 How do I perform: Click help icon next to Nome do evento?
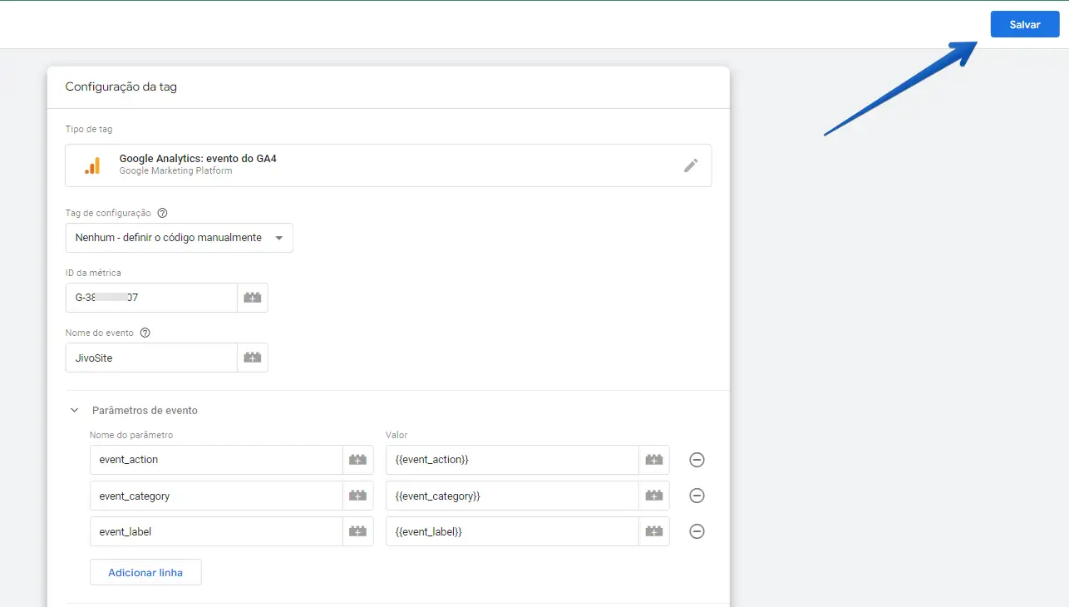click(145, 333)
